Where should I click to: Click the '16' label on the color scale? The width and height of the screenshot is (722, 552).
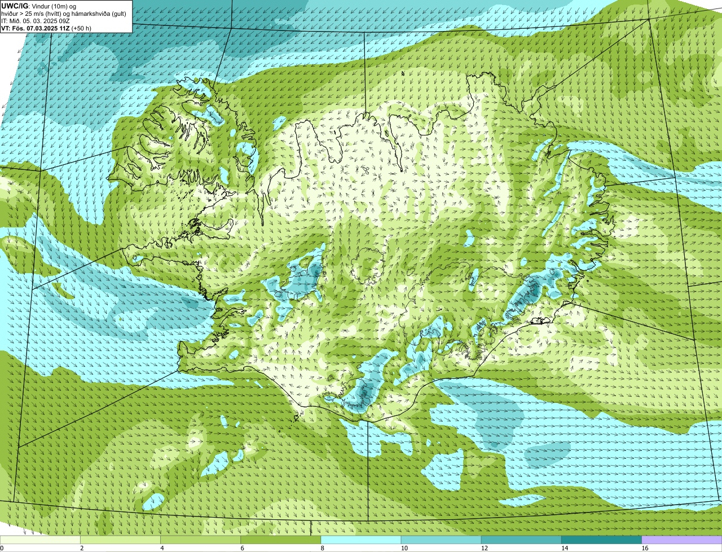pyautogui.click(x=645, y=548)
